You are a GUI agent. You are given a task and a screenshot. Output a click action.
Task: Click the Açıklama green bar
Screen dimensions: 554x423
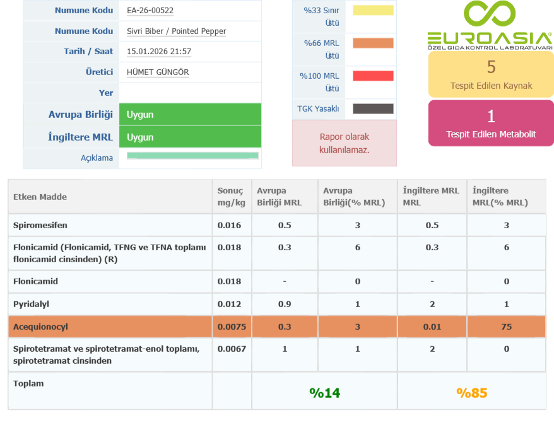pos(192,155)
